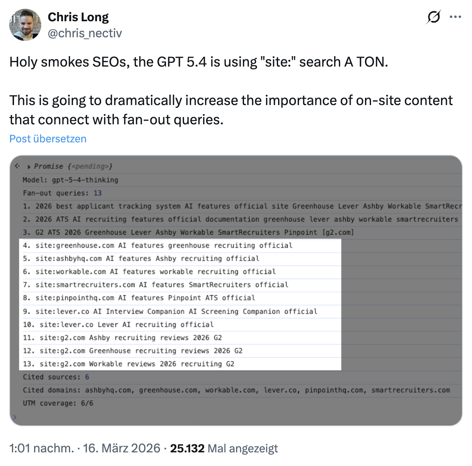Click the blue Cited sources value 6

click(x=87, y=377)
